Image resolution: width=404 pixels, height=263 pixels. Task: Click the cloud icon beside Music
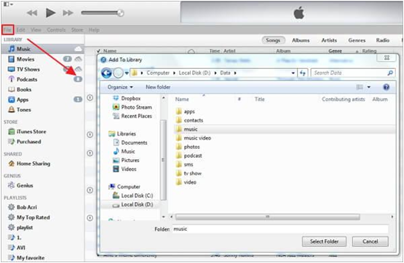78,49
